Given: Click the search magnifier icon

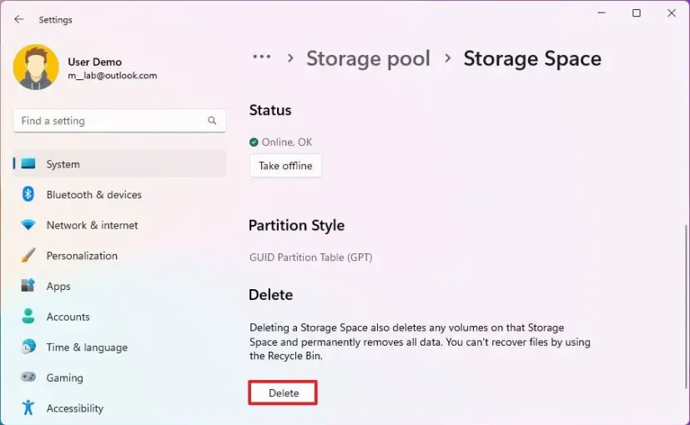Looking at the screenshot, I should (x=212, y=121).
